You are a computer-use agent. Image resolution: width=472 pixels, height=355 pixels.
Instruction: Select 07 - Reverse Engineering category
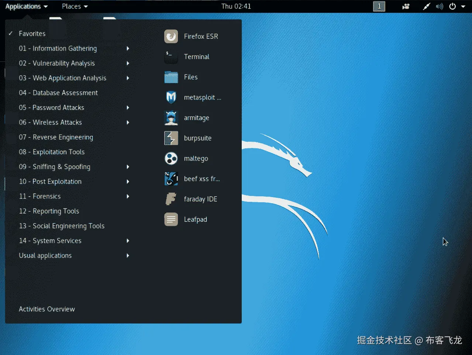[56, 137]
